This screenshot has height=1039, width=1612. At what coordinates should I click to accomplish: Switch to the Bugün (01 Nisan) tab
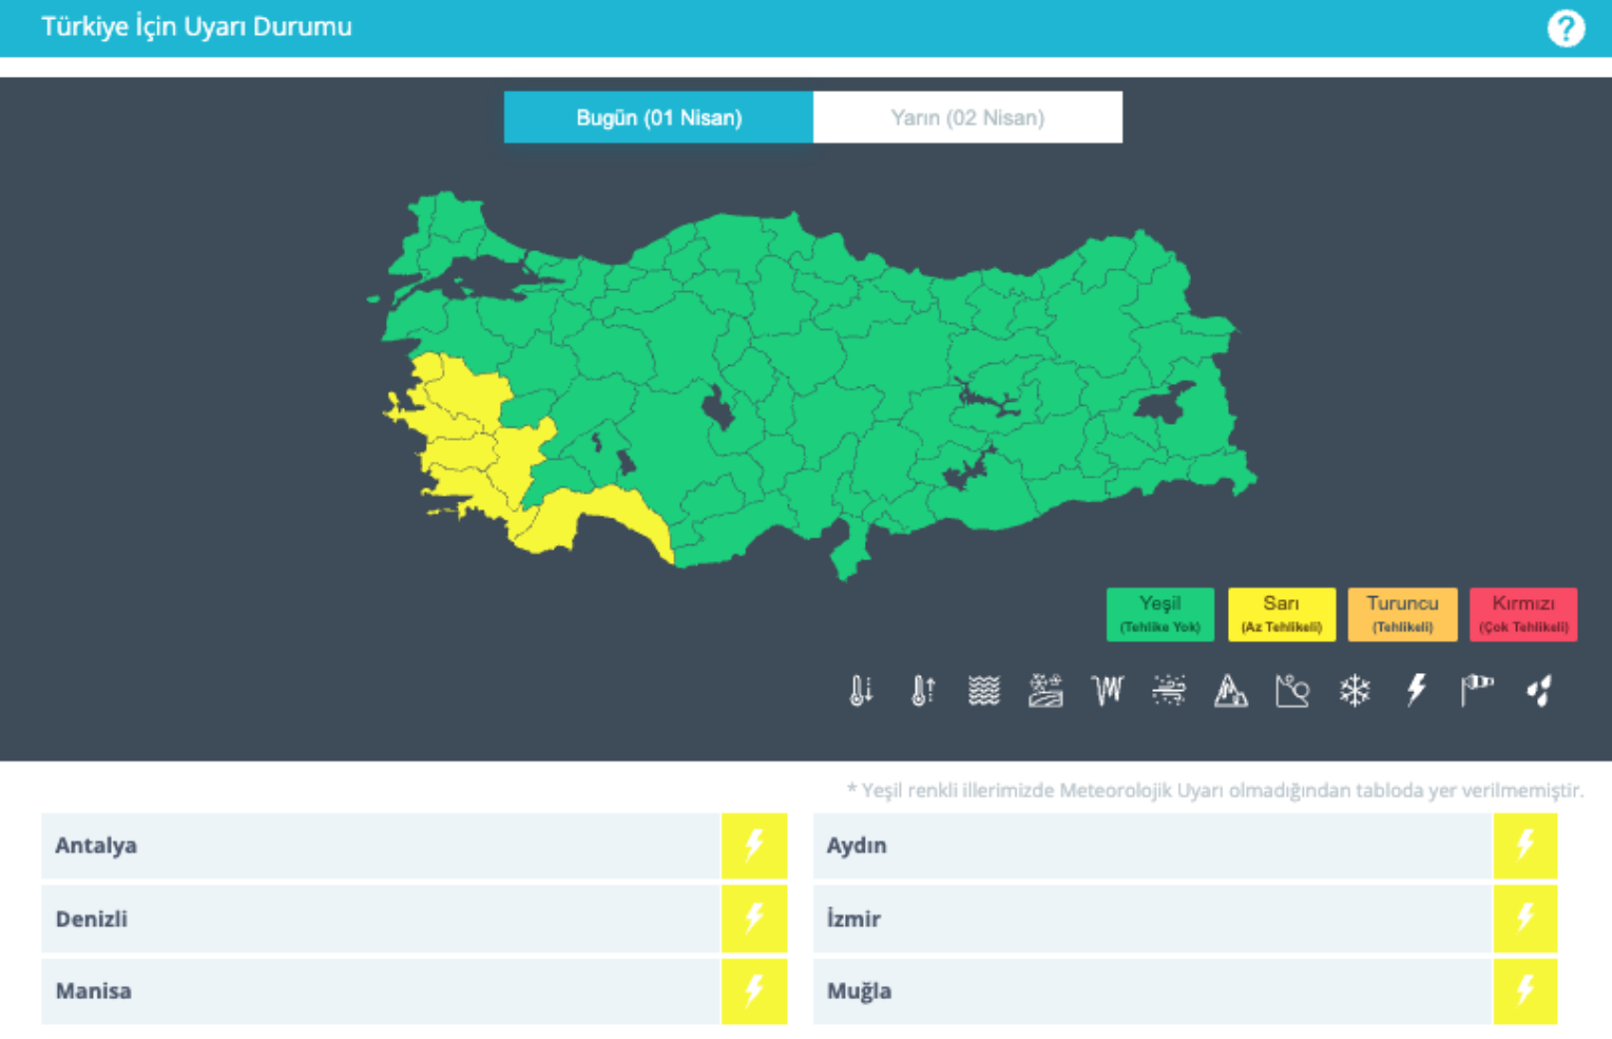click(x=658, y=118)
